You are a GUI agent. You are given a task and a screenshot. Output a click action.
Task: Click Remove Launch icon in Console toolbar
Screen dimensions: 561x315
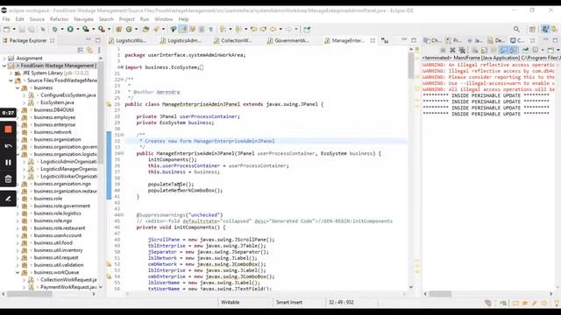point(452,50)
